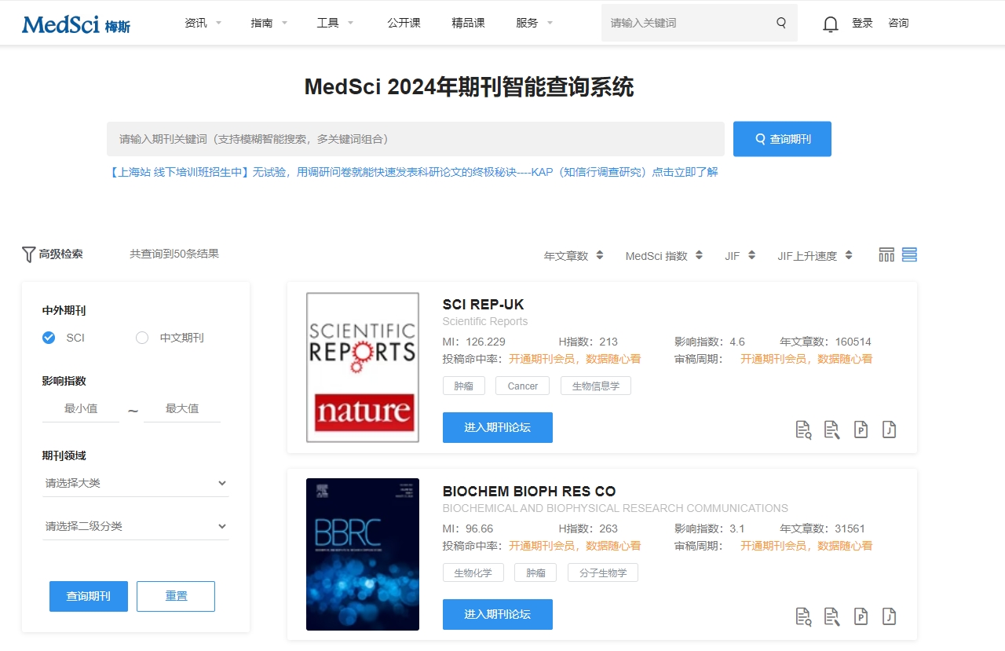Open document edit icon for SCI REP-UK
The image size is (1005, 651).
tap(831, 430)
